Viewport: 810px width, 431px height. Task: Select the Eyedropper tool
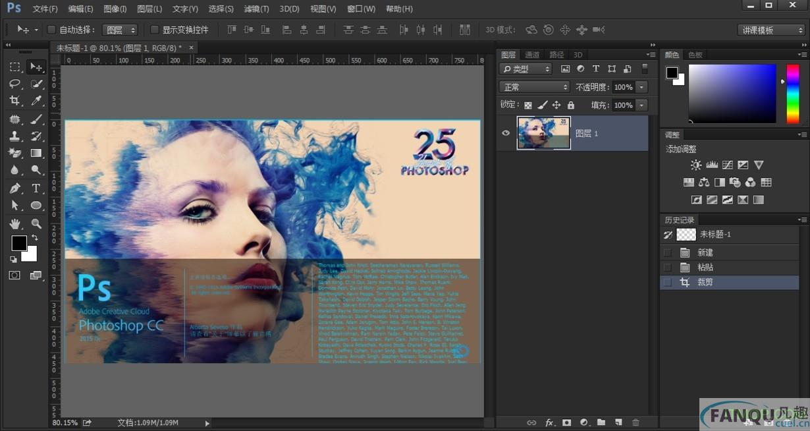(x=36, y=100)
